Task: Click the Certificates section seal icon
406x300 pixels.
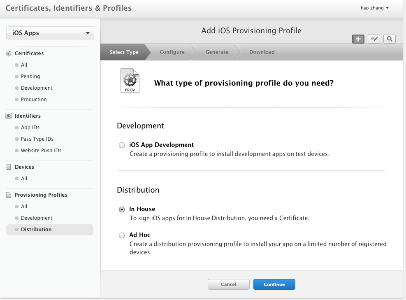Action: pos(9,53)
